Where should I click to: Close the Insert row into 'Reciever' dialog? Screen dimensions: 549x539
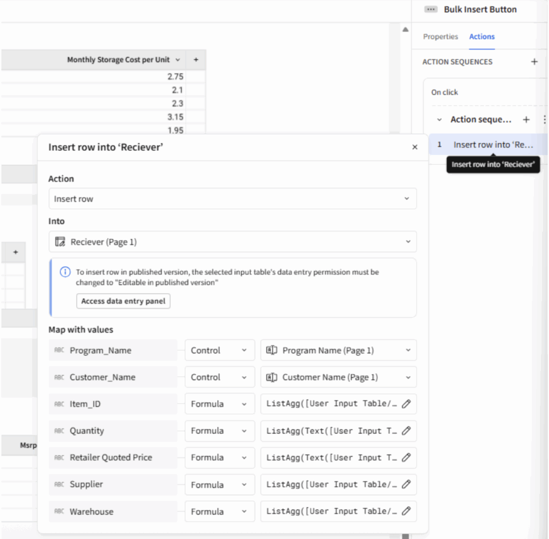[414, 147]
